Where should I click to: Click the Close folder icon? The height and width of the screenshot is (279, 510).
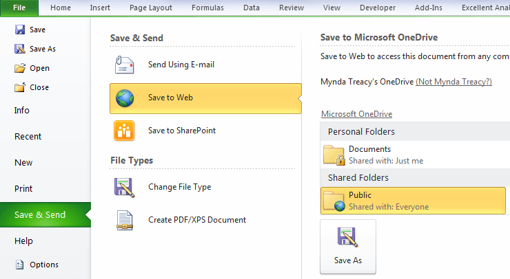pos(20,87)
